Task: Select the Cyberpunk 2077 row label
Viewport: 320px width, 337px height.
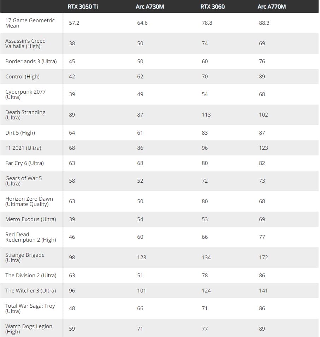Action: pos(25,94)
